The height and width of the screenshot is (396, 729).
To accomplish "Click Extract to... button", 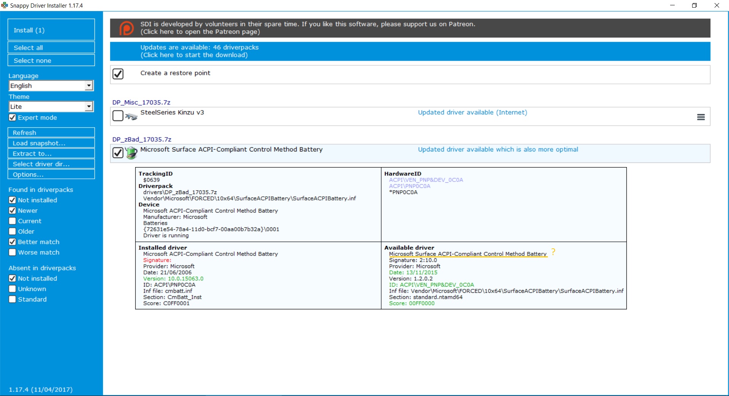I will 51,153.
